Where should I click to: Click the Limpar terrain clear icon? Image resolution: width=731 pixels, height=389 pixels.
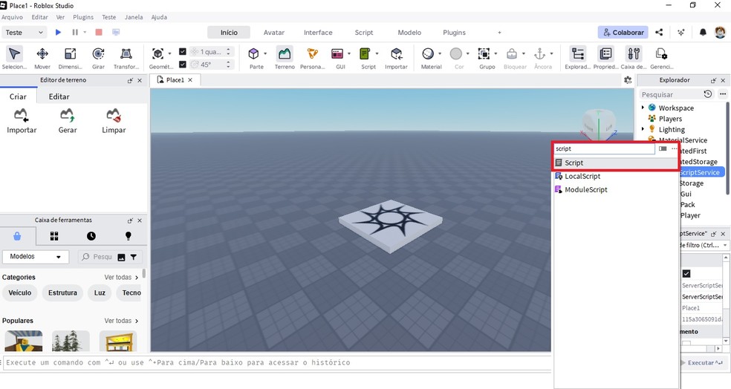[114, 121]
